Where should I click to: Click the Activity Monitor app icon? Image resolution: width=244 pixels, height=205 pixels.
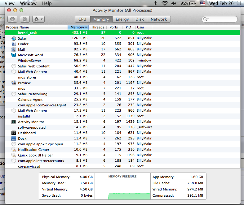point(14,122)
